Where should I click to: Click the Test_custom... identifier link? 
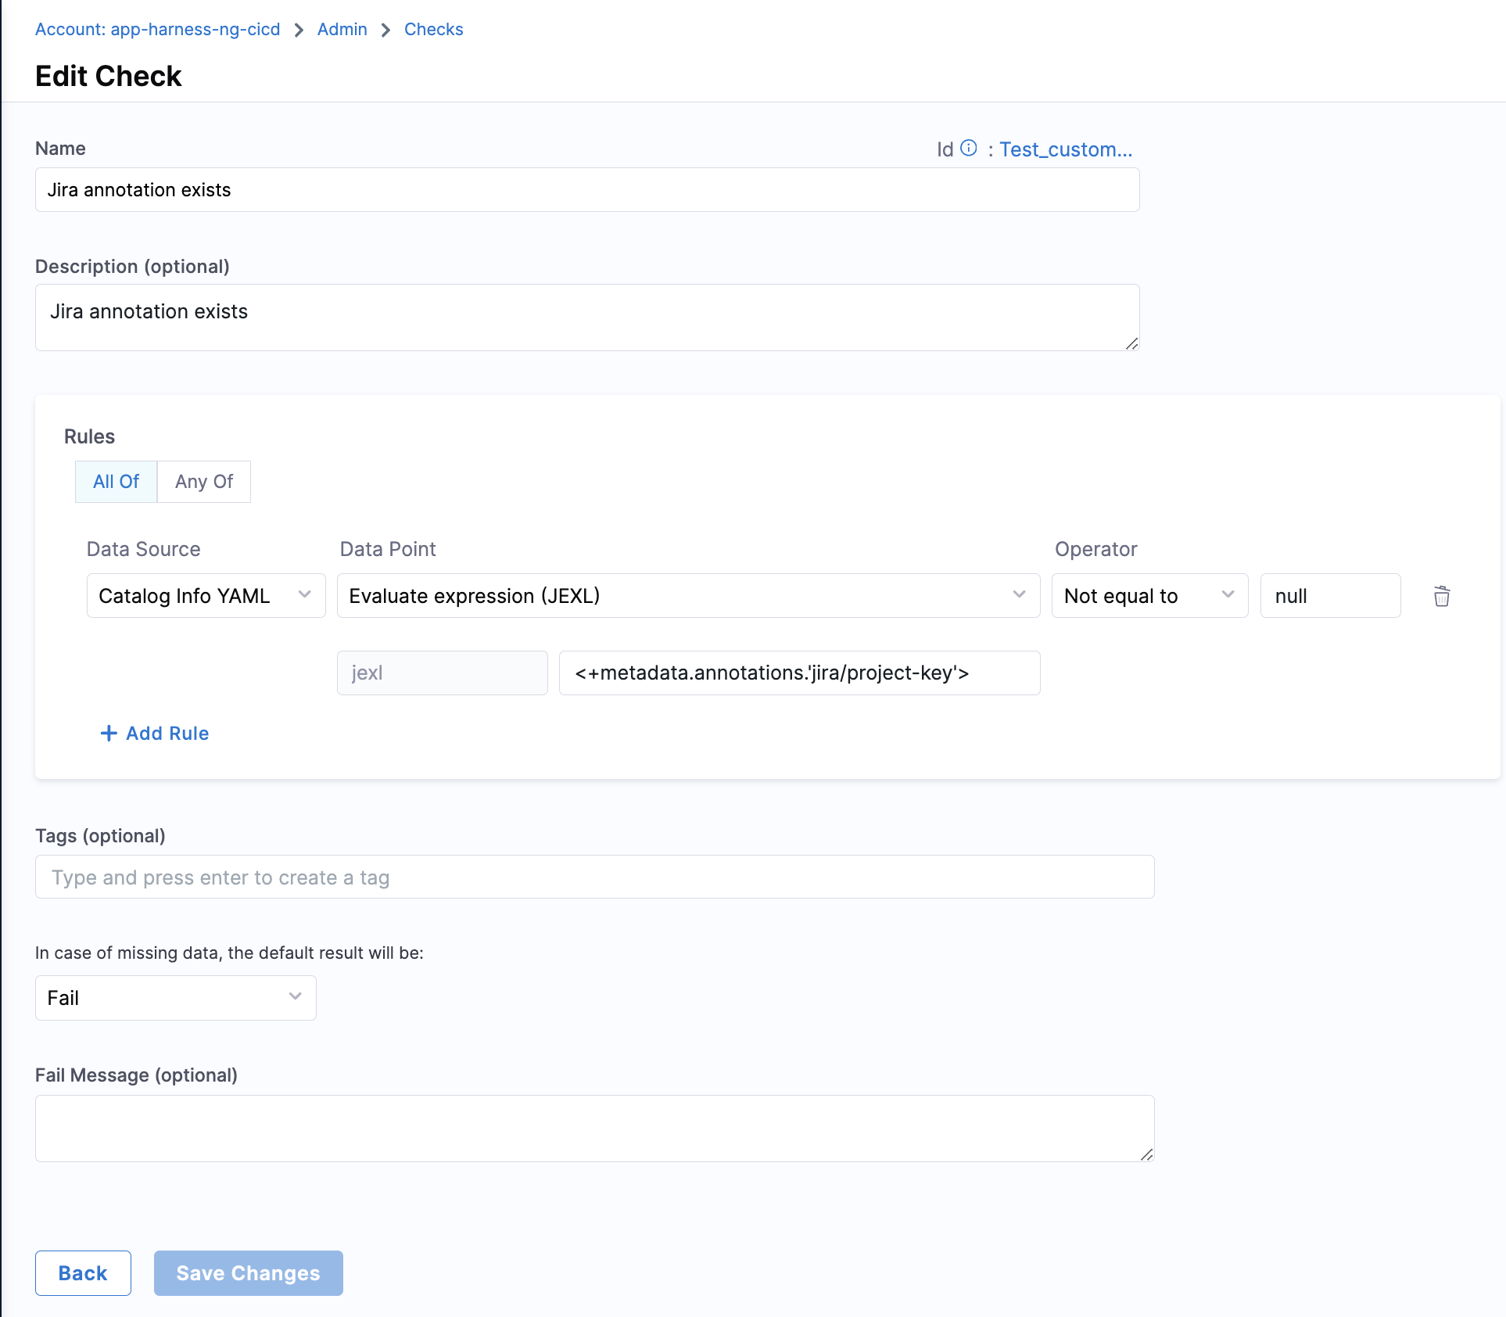point(1065,149)
